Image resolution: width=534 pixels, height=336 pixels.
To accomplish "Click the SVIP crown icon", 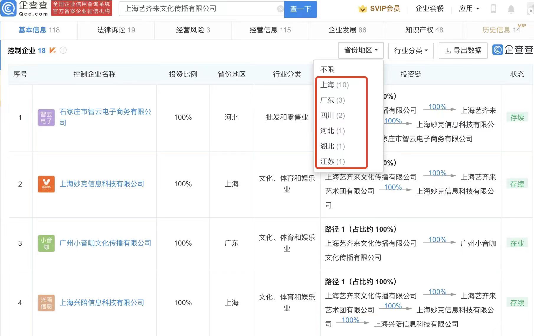I will pyautogui.click(x=362, y=9).
